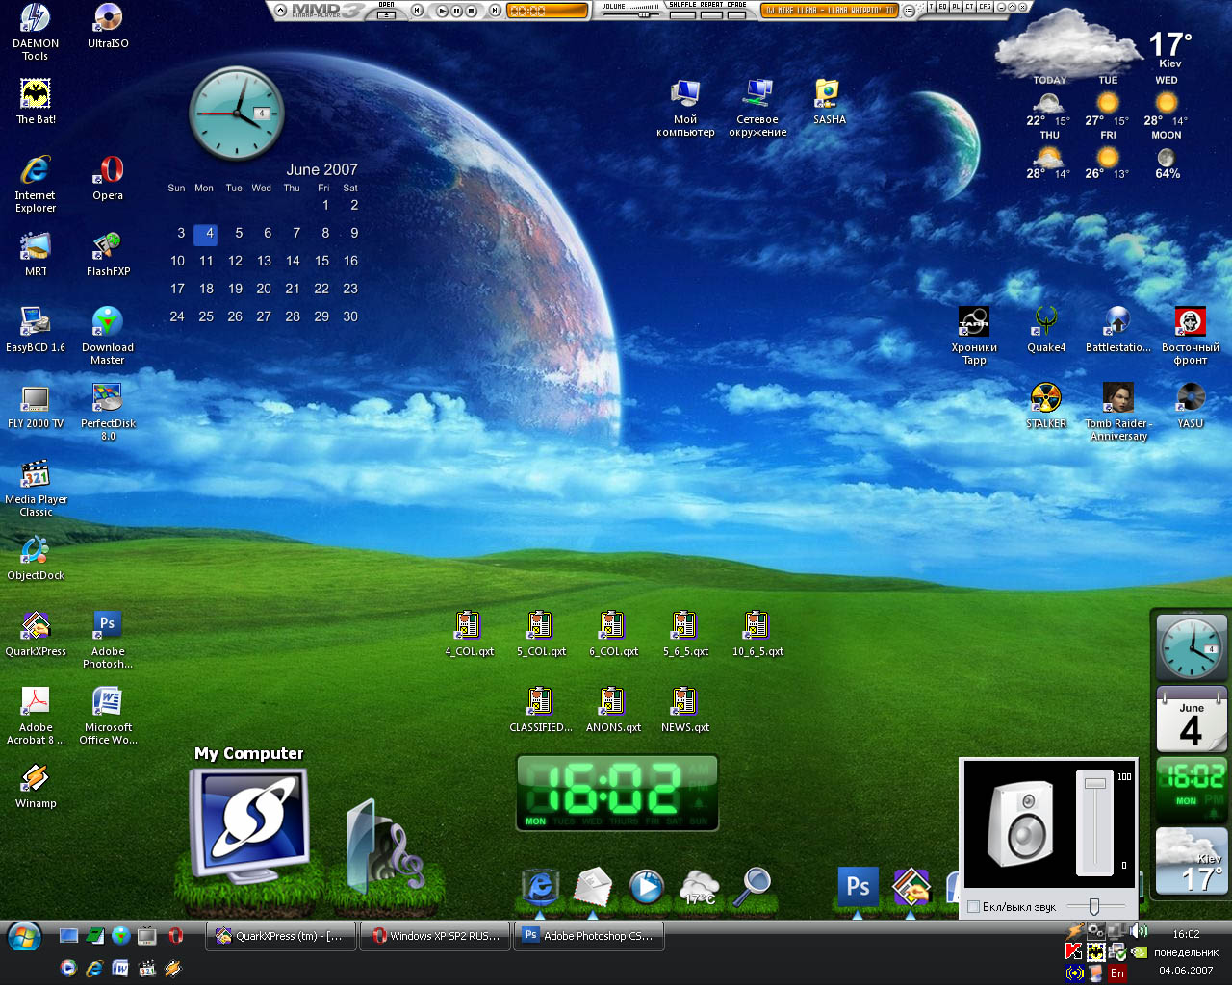Open the Tomb Raider Anniversary shortcut

[x=1118, y=411]
